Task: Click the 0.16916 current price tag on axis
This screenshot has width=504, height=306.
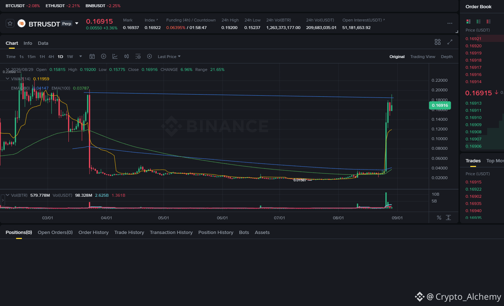Action: tap(440, 105)
